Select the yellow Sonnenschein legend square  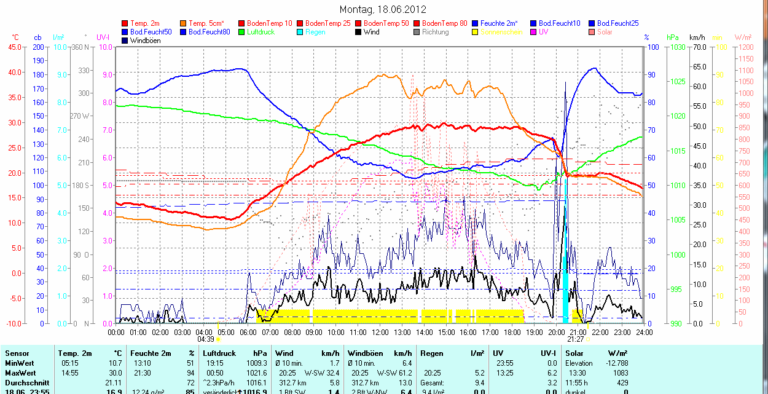(475, 32)
